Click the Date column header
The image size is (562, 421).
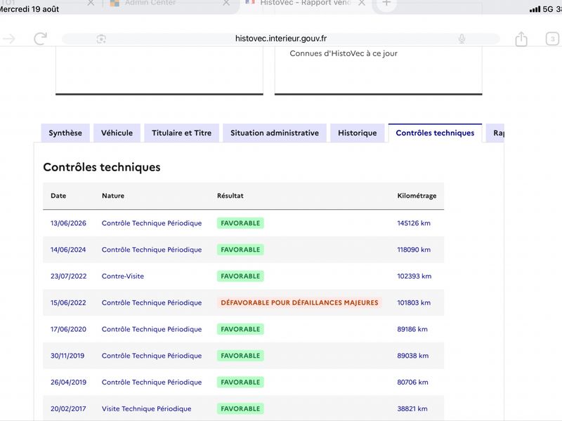pos(58,196)
